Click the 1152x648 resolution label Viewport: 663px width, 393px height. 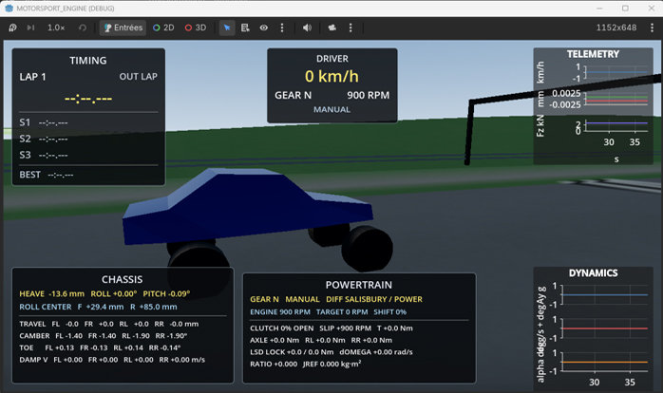(x=616, y=28)
